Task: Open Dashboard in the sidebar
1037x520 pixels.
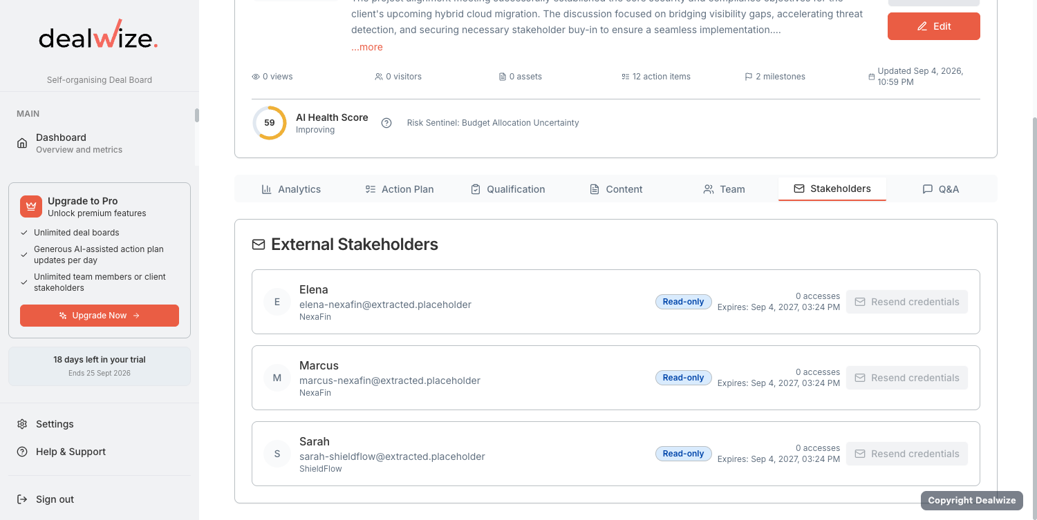Action: 101,143
